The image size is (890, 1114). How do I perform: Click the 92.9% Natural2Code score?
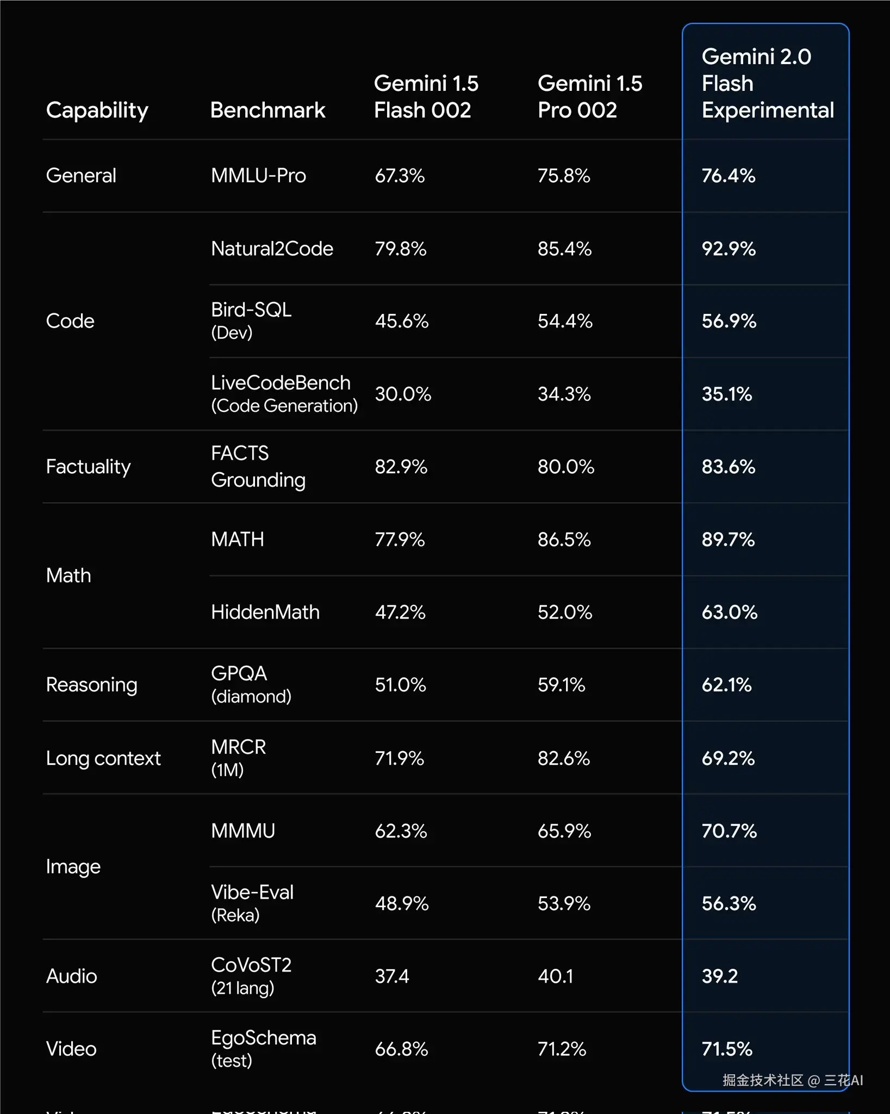pos(728,249)
